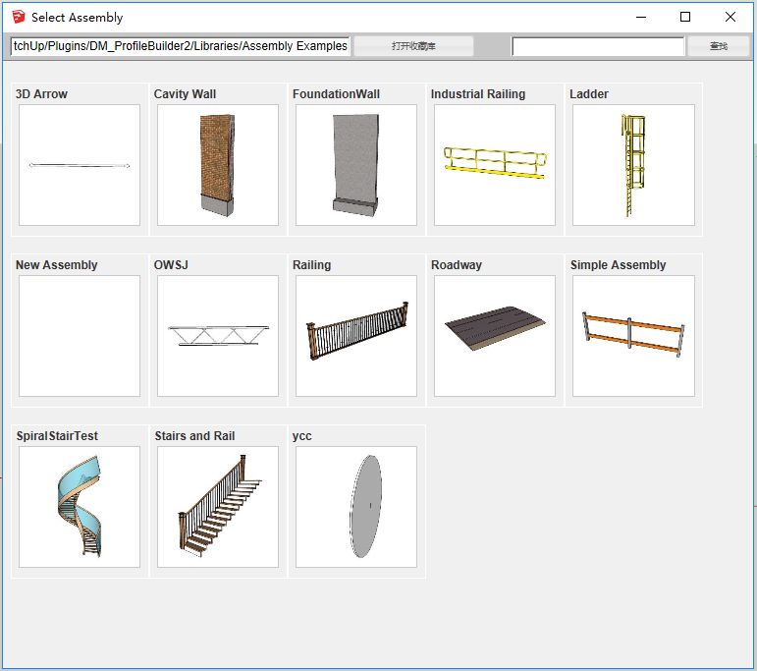
Task: Pick the SpiralStairTest spiral staircase
Action: point(80,507)
